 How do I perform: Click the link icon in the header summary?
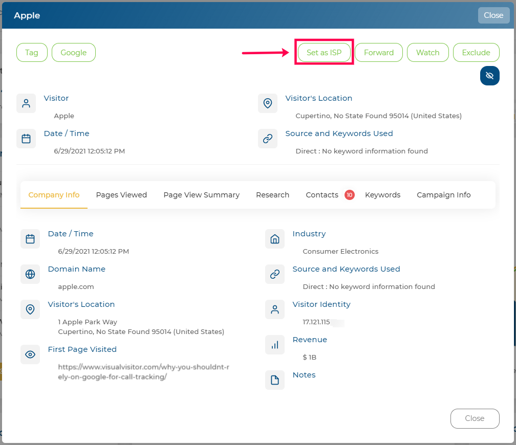pyautogui.click(x=268, y=139)
